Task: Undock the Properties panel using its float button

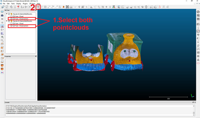Action: 36,56
